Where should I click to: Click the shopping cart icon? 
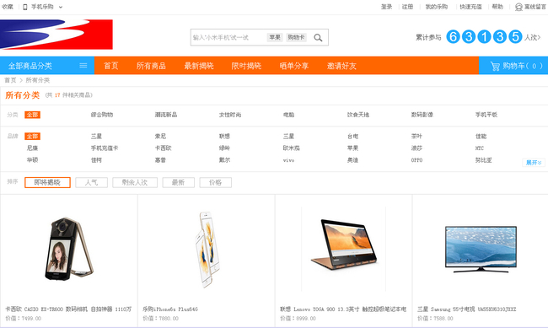point(495,66)
